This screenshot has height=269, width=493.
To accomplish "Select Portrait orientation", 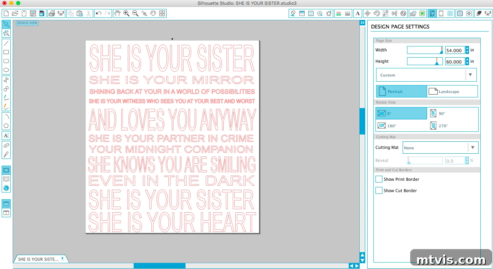I will [x=402, y=91].
